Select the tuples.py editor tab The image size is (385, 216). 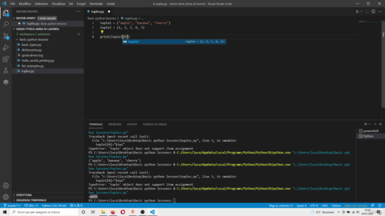point(97,11)
